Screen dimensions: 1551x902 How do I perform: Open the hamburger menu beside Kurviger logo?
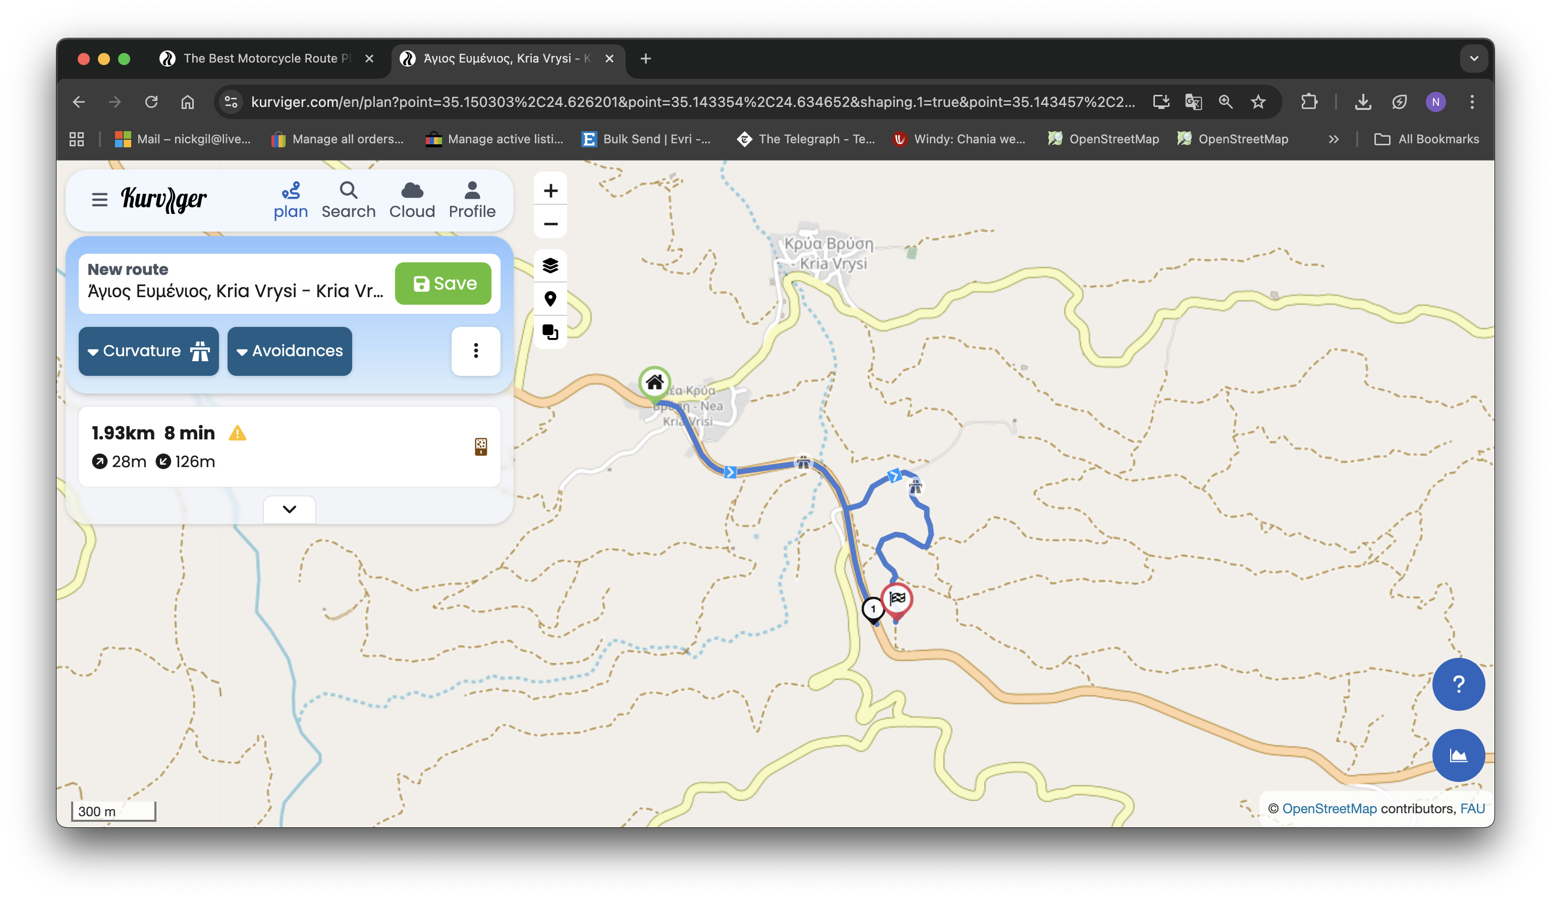click(x=99, y=199)
